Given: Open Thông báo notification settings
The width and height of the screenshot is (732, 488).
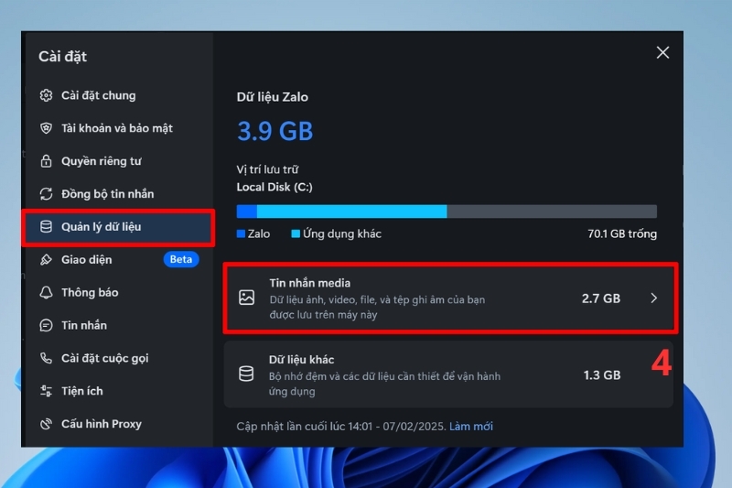Looking at the screenshot, I should [x=118, y=292].
